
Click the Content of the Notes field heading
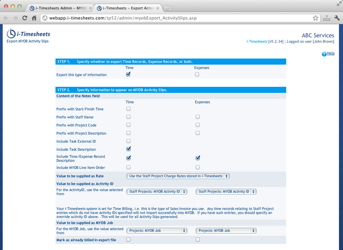pyautogui.click(x=78, y=96)
